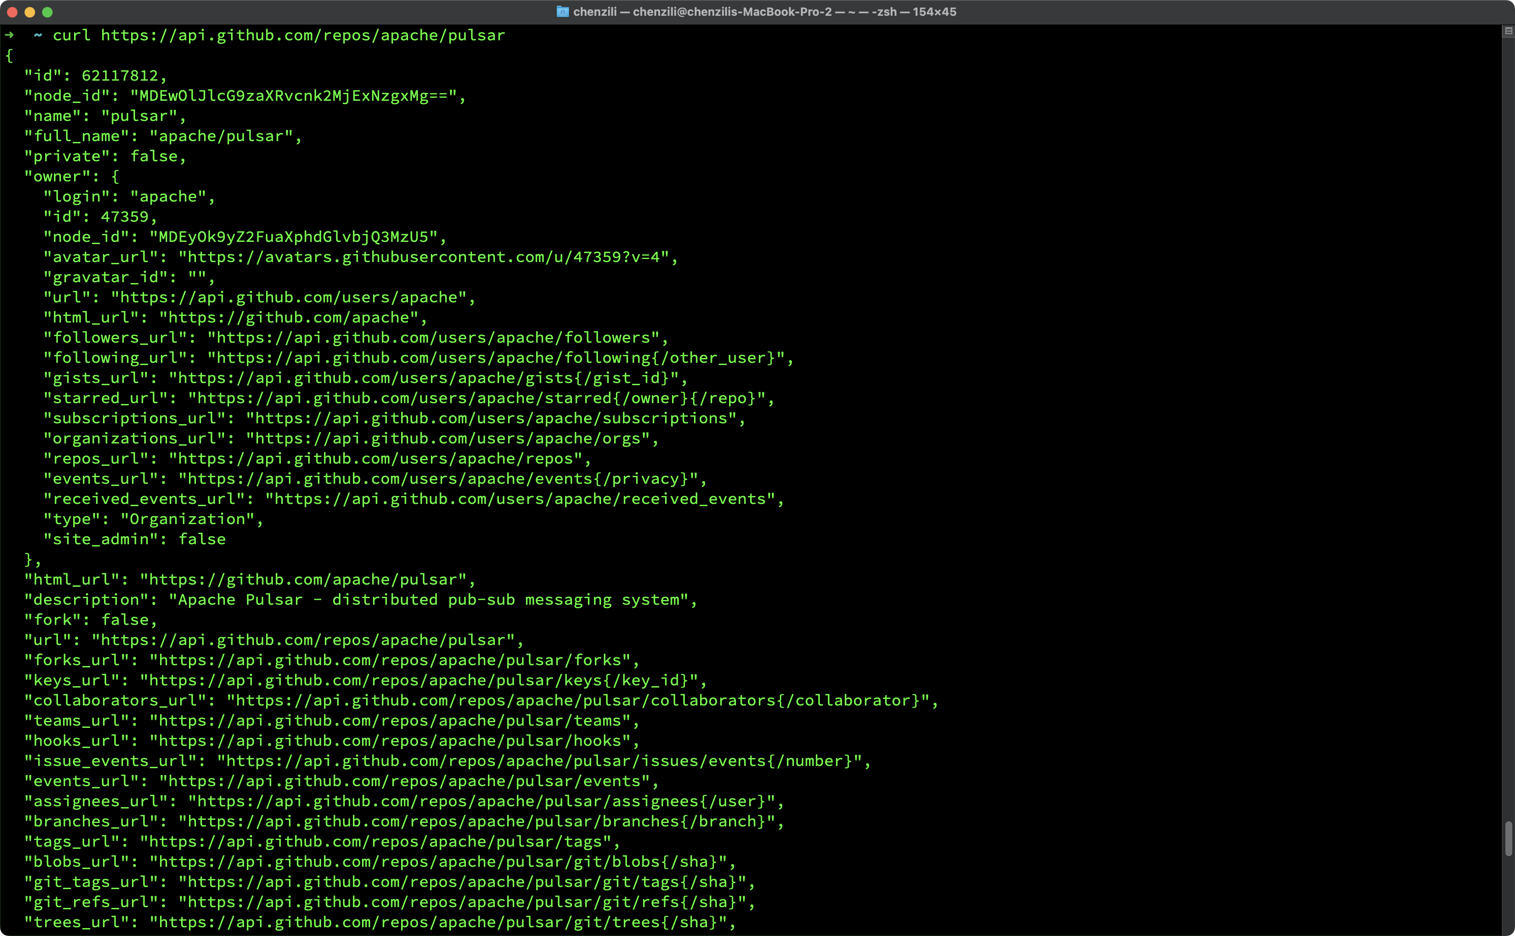1515x936 pixels.
Task: Click the assignees_url line
Action: [x=404, y=801]
